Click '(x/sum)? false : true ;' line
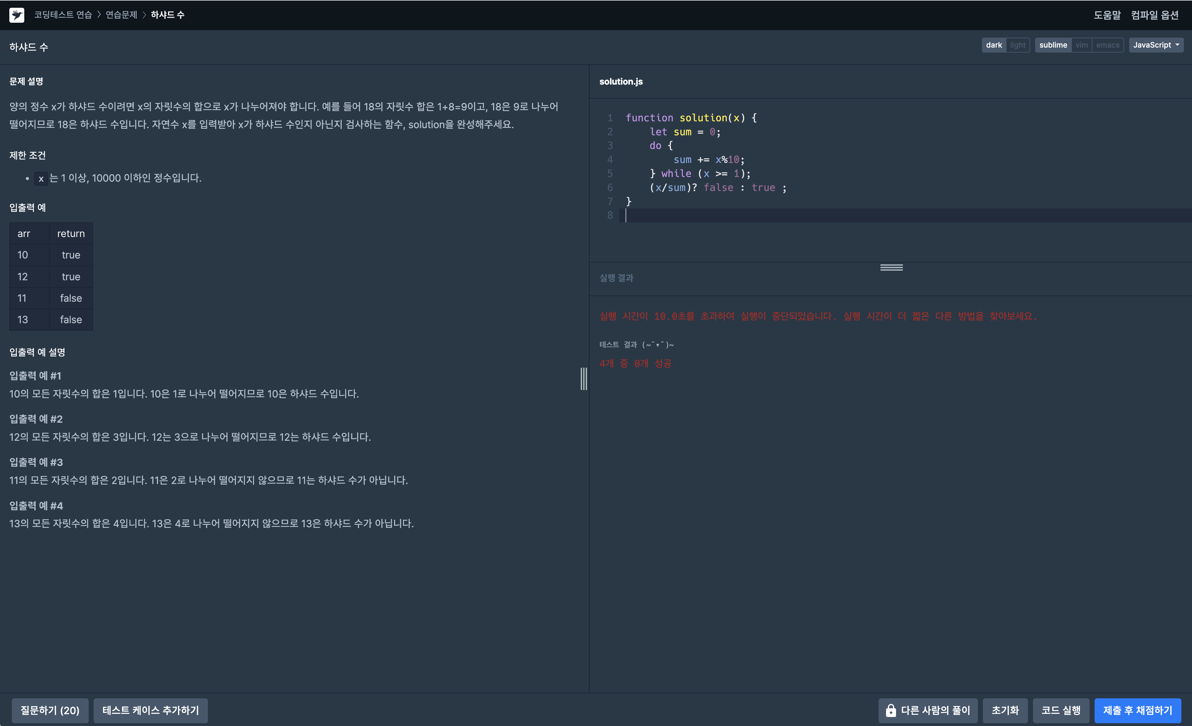Screen dimensions: 1192x726 718,188
